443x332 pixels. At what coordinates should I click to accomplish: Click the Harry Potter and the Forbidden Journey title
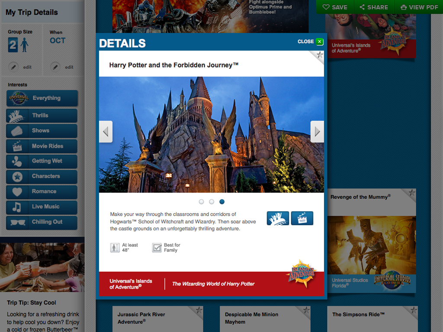tap(174, 65)
